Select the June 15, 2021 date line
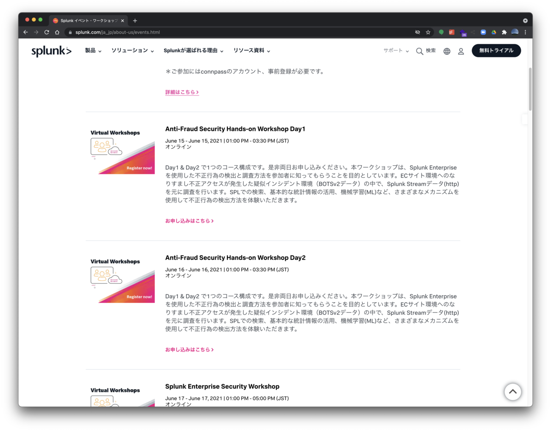 coord(227,141)
